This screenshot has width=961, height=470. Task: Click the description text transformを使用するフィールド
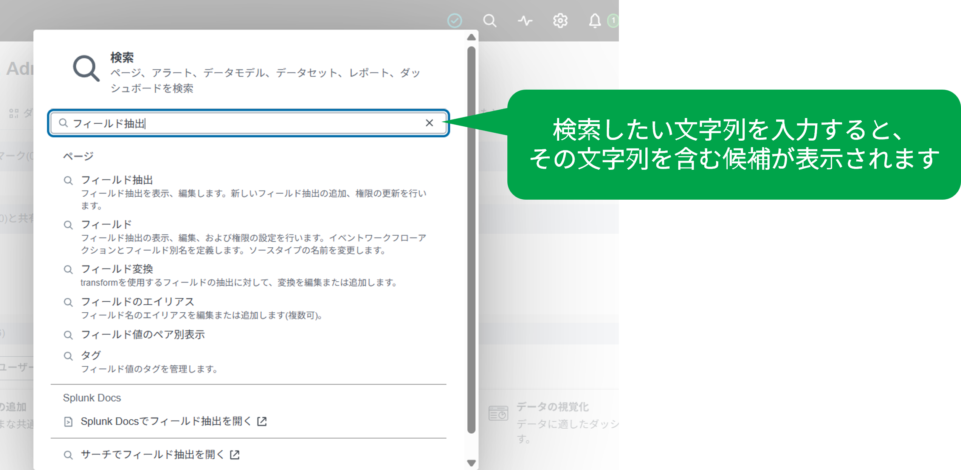point(238,282)
